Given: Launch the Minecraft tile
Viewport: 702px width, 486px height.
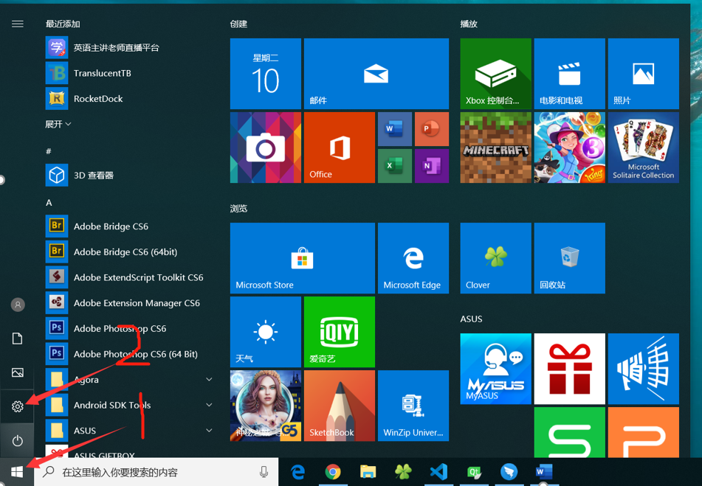Looking at the screenshot, I should [495, 147].
